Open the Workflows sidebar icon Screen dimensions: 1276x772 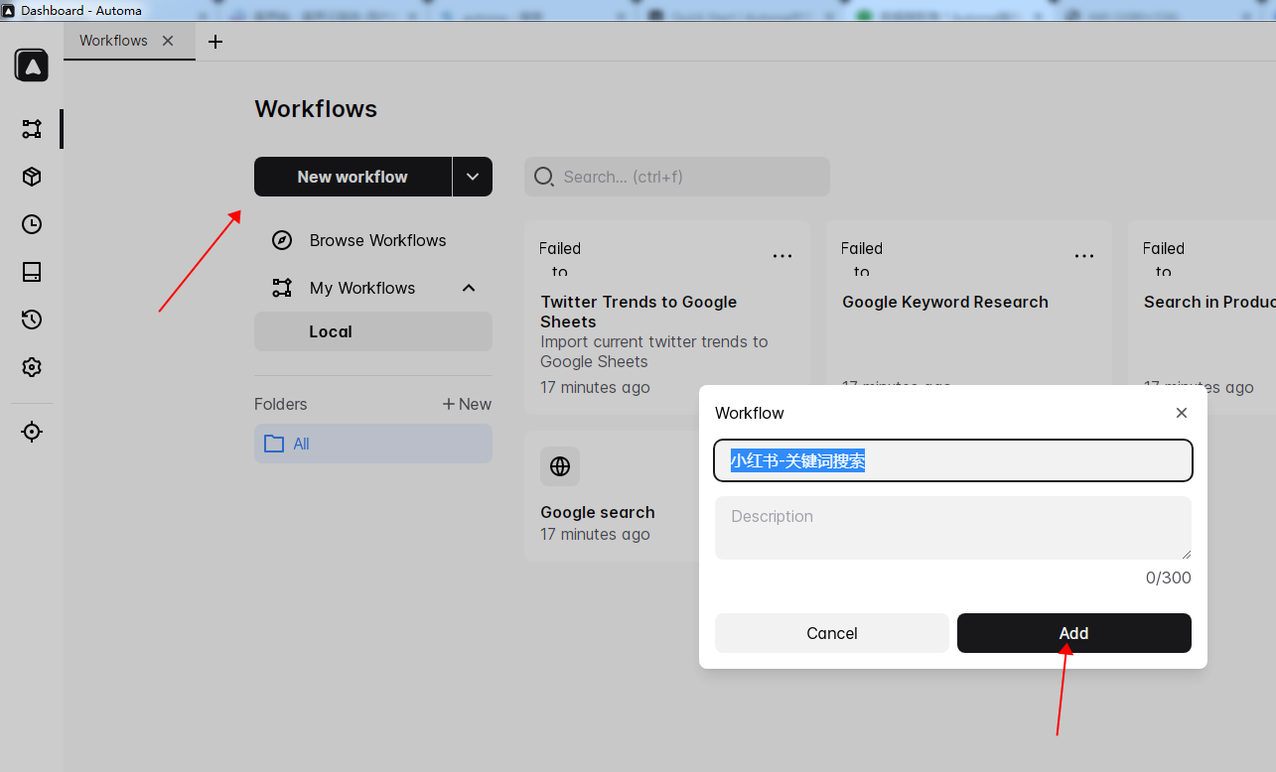click(x=32, y=129)
